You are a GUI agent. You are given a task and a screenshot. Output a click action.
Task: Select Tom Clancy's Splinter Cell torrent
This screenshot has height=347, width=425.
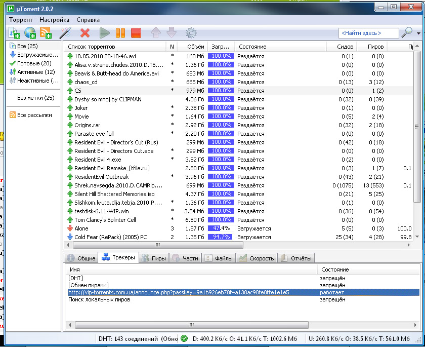coord(238,220)
